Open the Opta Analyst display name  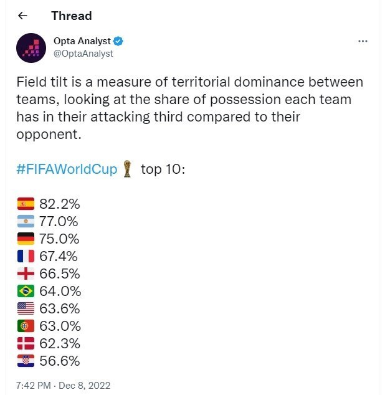[x=82, y=41]
